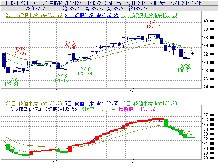Click the last cross-shaped candle at chart's right end
Viewport: 218px width, 166px height.
click(192, 53)
